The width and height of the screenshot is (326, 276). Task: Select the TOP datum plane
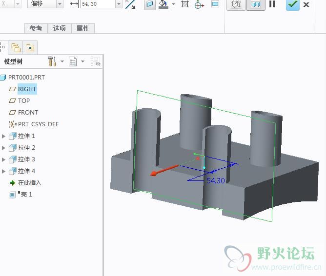pos(24,101)
